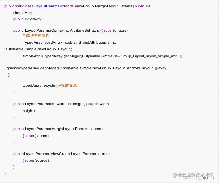This screenshot has height=183, width=219.
Task: Click the 'extends' keyword in class declaration
Action: (67, 6)
